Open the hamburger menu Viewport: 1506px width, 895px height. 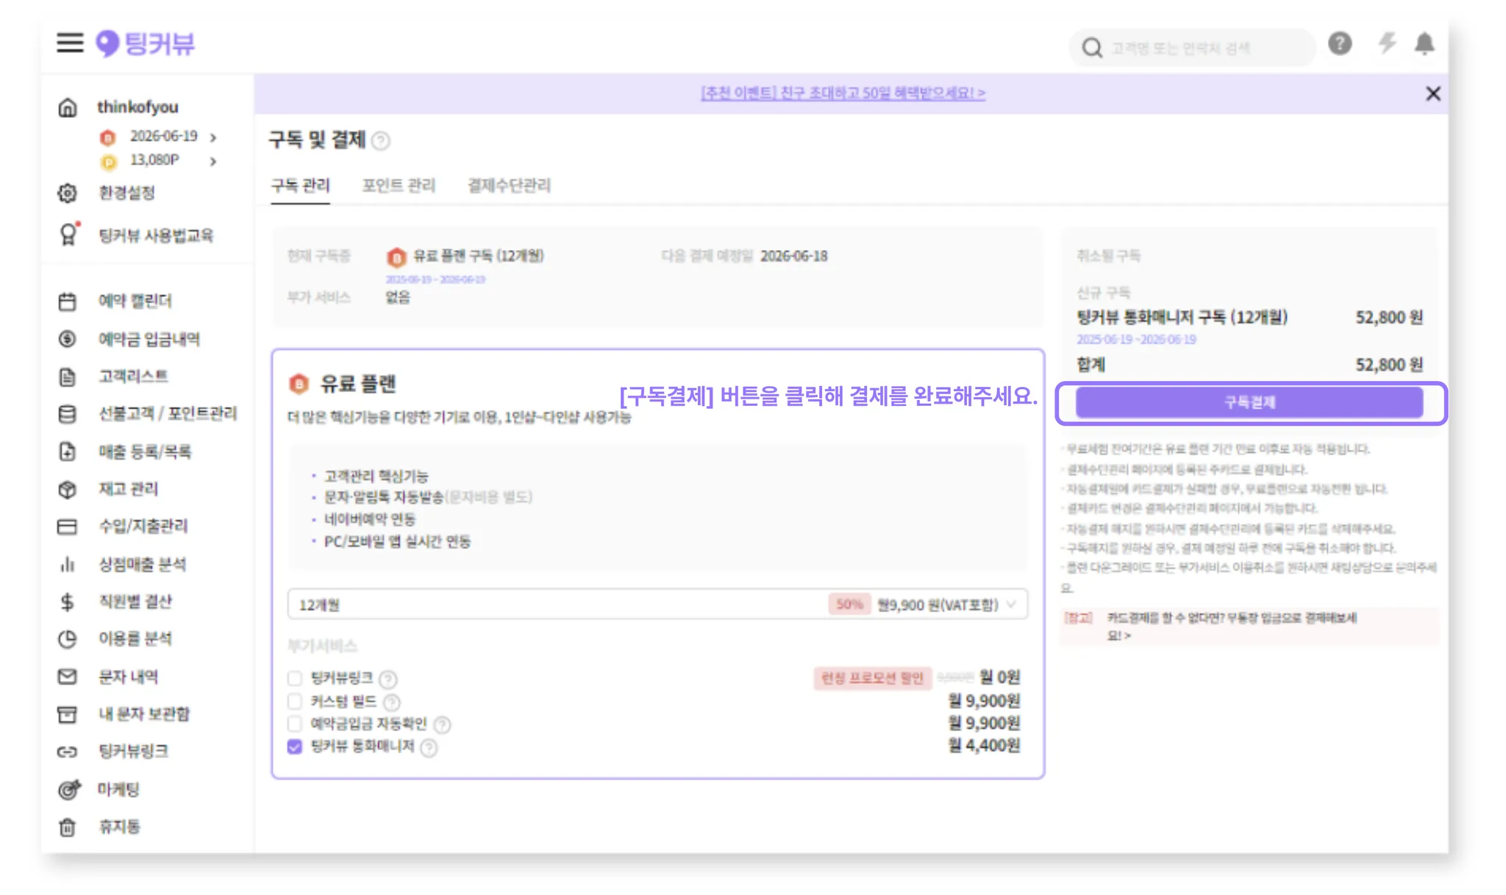tap(70, 43)
